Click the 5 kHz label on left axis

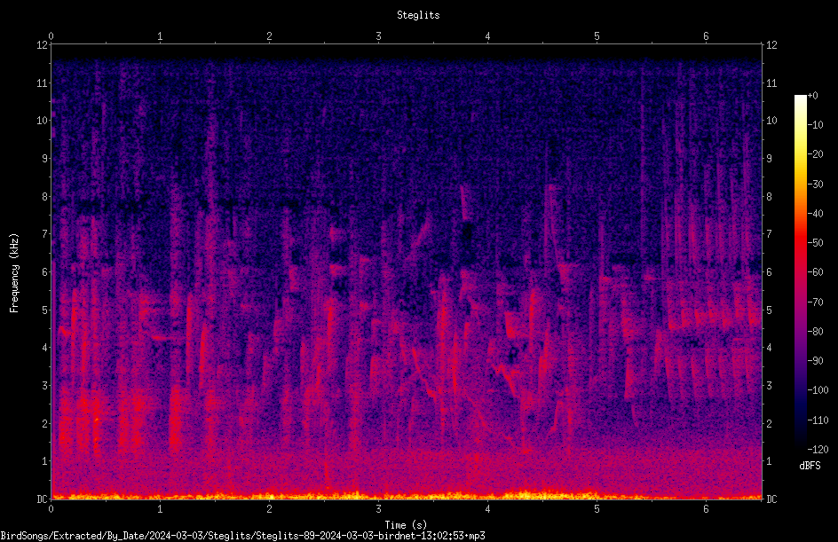tap(45, 310)
